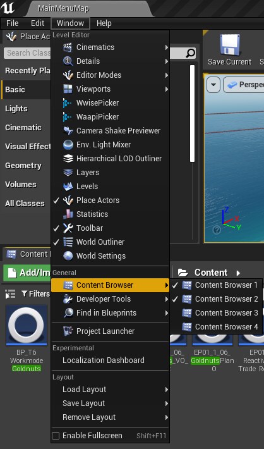
Task: Toggle the World Outliner checkmark
Action: tap(56, 242)
